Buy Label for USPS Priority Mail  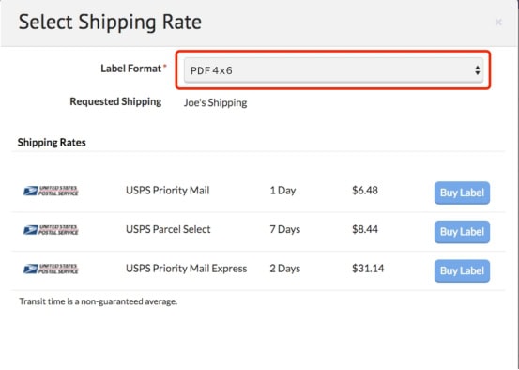pyautogui.click(x=462, y=193)
